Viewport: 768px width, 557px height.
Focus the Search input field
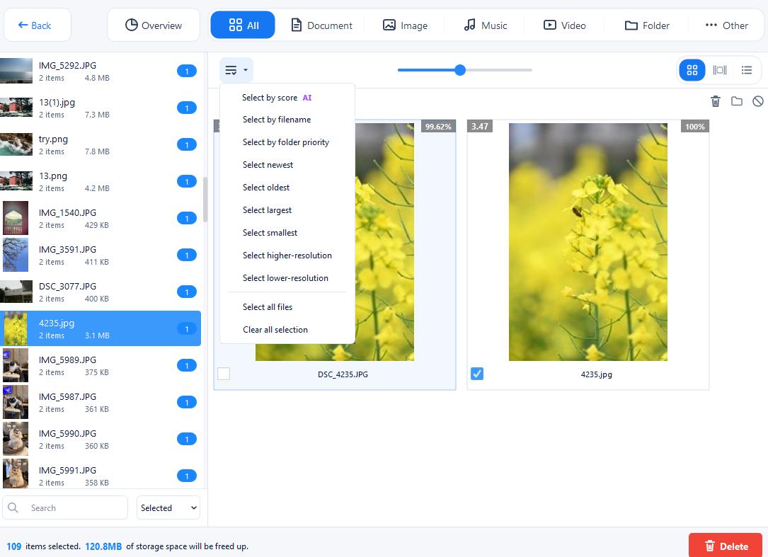tap(65, 507)
